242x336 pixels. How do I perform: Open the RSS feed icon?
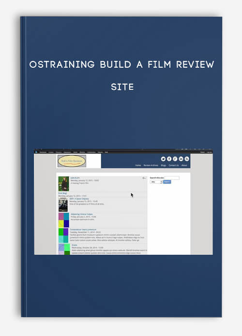point(187,159)
